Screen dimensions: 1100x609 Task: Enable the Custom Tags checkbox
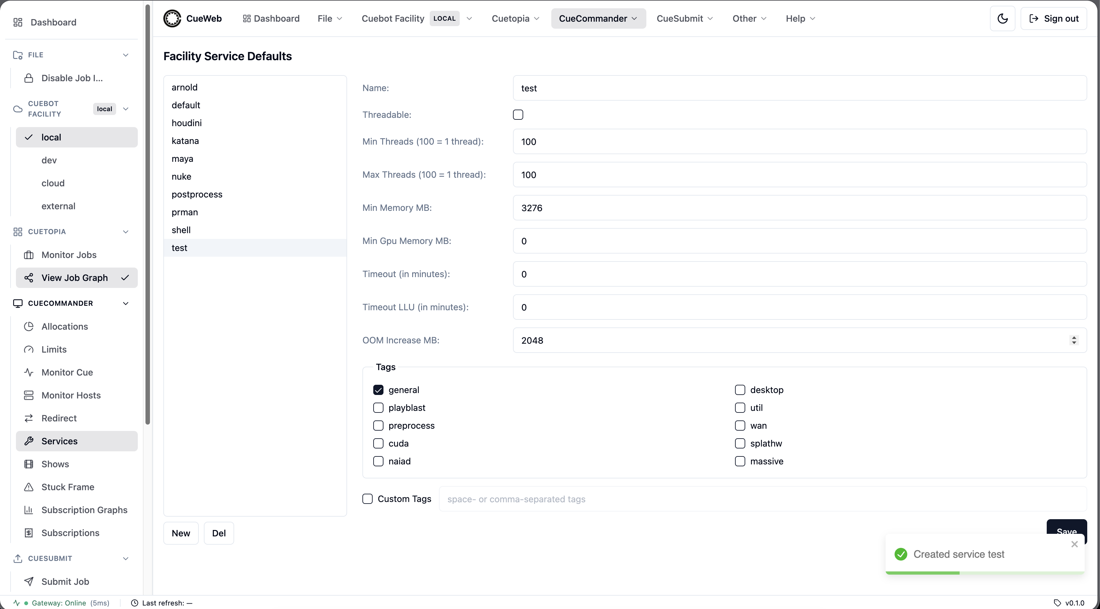tap(367, 499)
